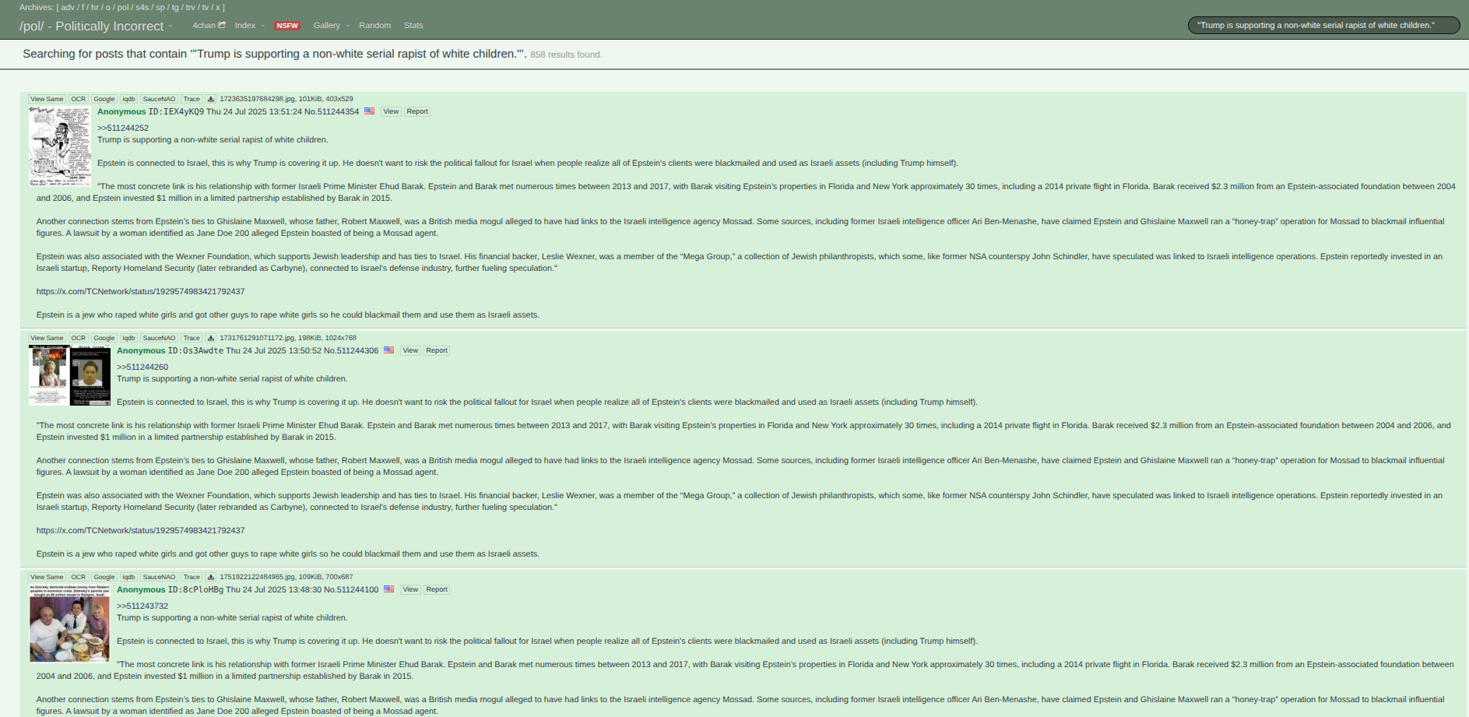Image resolution: width=1469 pixels, height=717 pixels.
Task: Click poster ID IEX4yKQ9
Action: [x=176, y=111]
